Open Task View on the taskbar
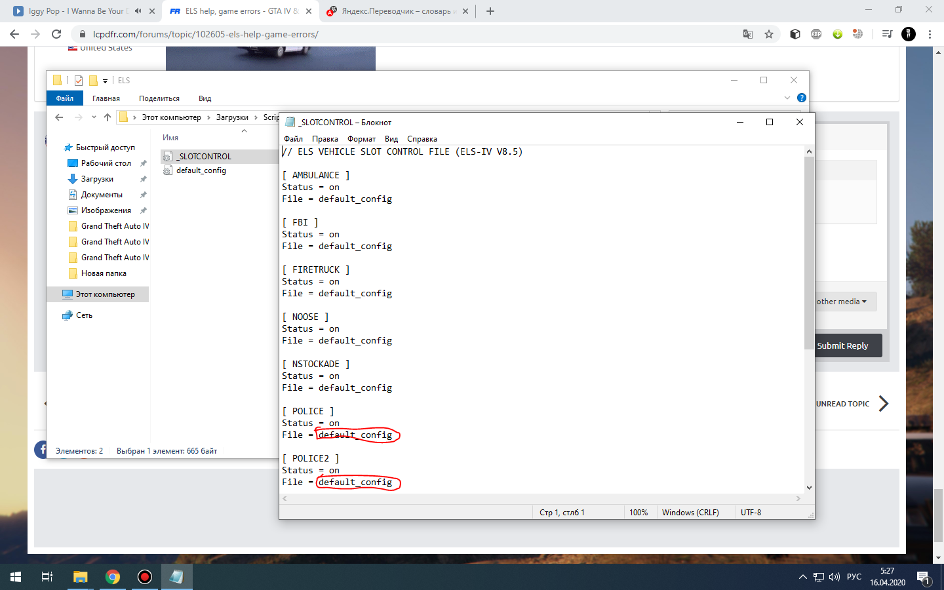Viewport: 944px width, 590px height. click(x=47, y=577)
